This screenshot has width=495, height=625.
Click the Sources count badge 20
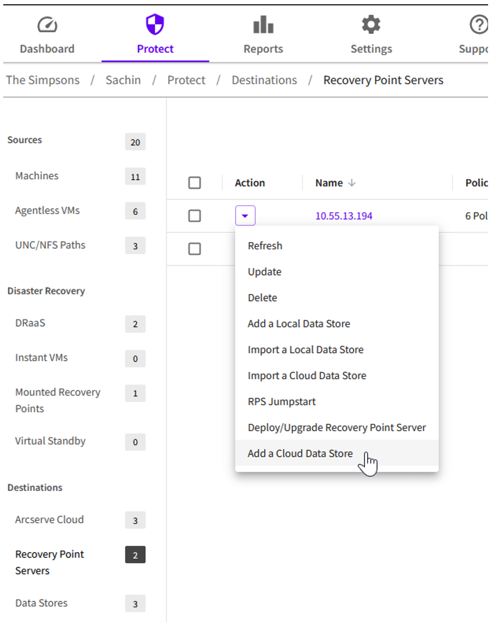point(135,142)
